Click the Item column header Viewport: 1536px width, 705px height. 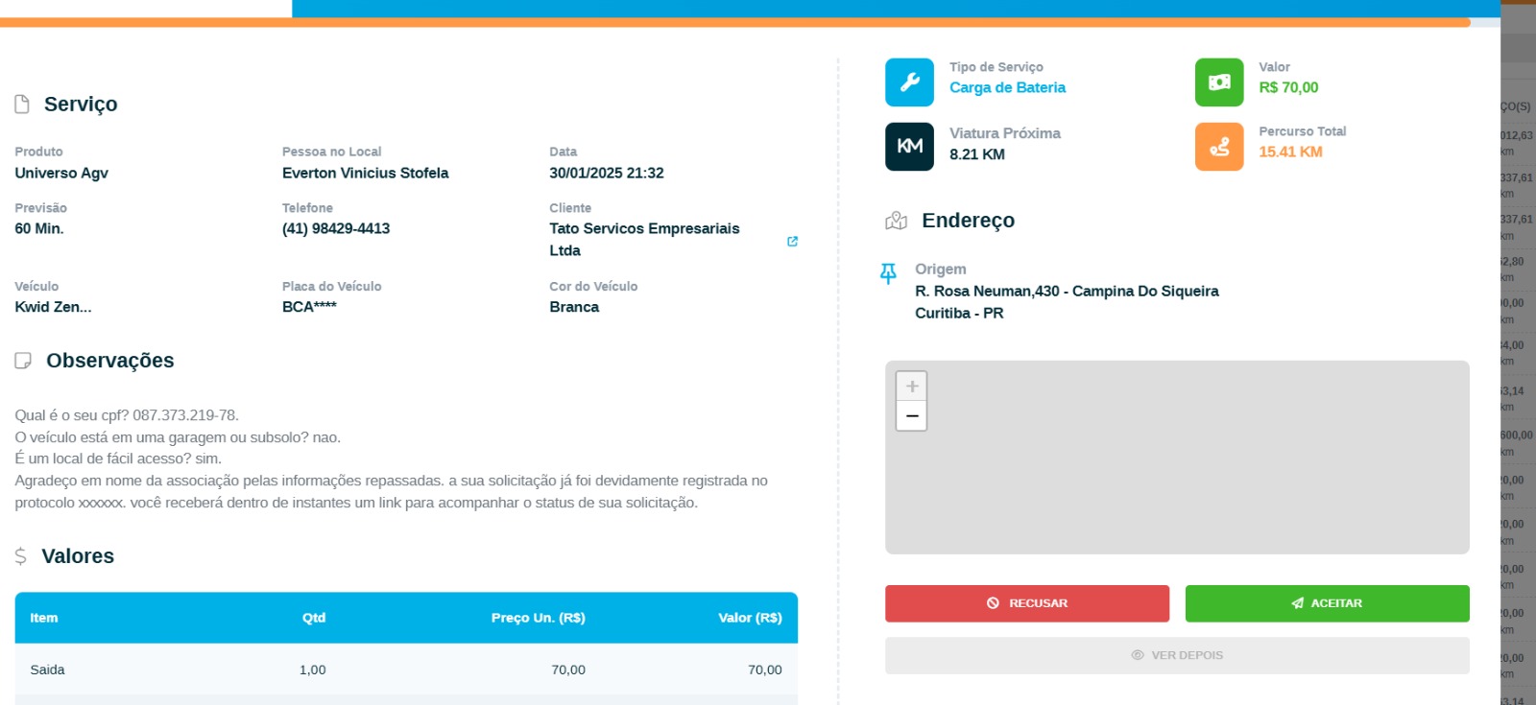coord(44,618)
